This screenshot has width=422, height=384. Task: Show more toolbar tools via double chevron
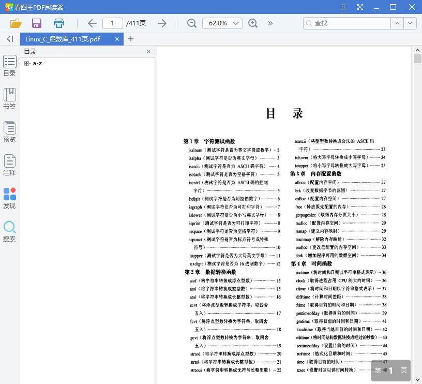(x=270, y=23)
